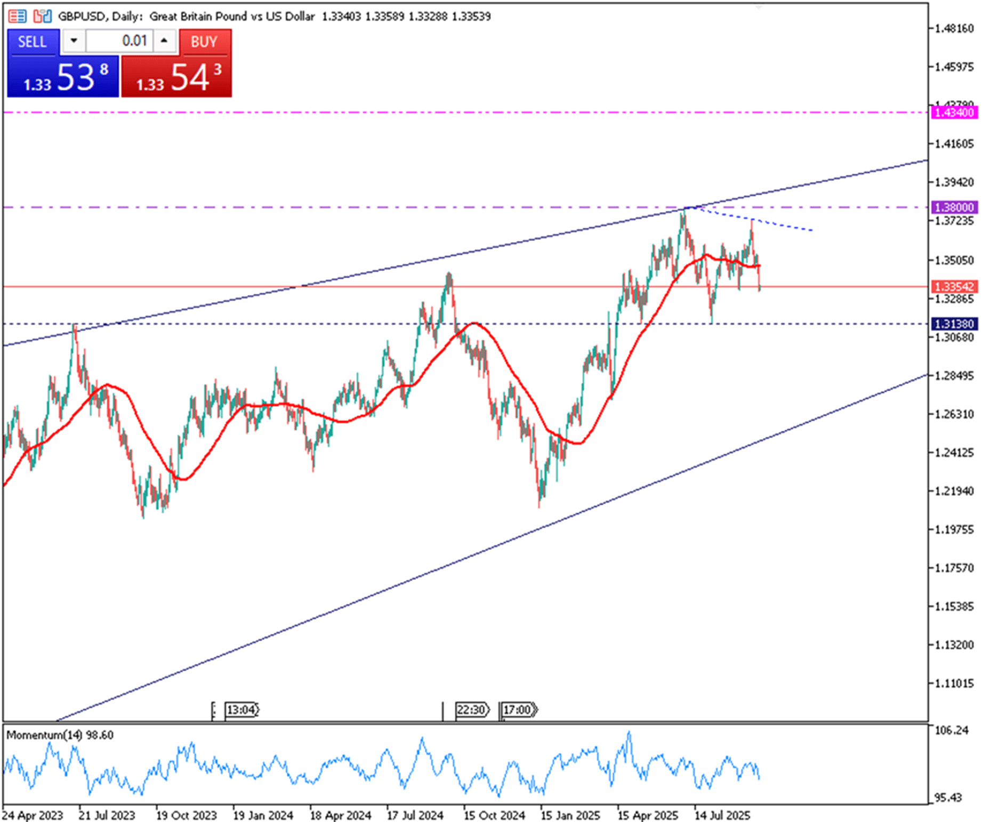Click the one-click trading panel icon
983x822 pixels.
coord(42,17)
